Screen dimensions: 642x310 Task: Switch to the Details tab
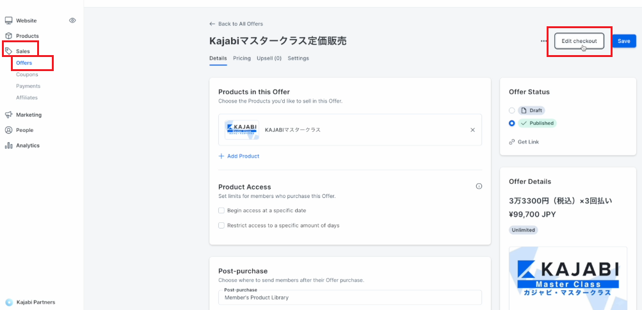click(218, 58)
